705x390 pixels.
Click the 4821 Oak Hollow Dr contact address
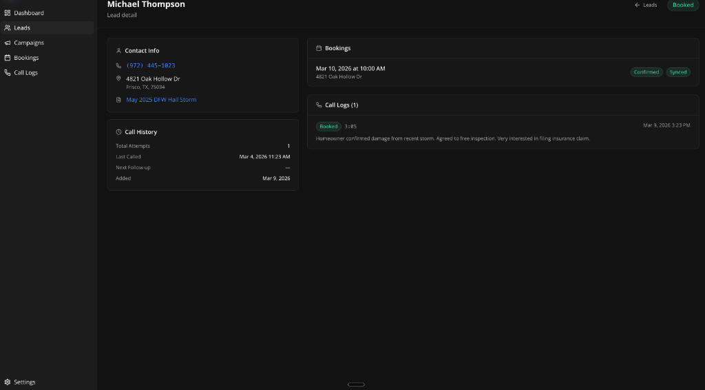click(153, 78)
